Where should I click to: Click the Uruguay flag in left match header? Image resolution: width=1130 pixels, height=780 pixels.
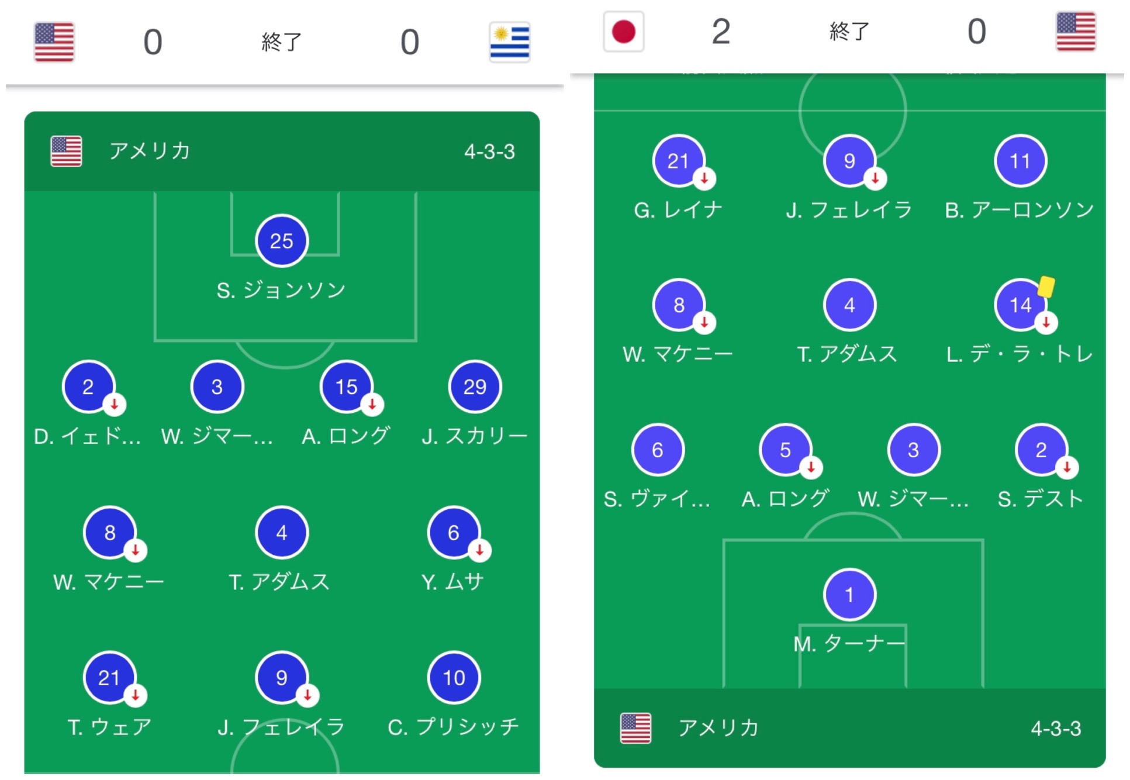(x=509, y=42)
